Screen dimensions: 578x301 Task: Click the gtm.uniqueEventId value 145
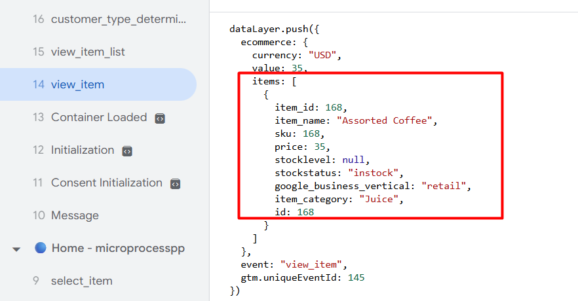356,277
